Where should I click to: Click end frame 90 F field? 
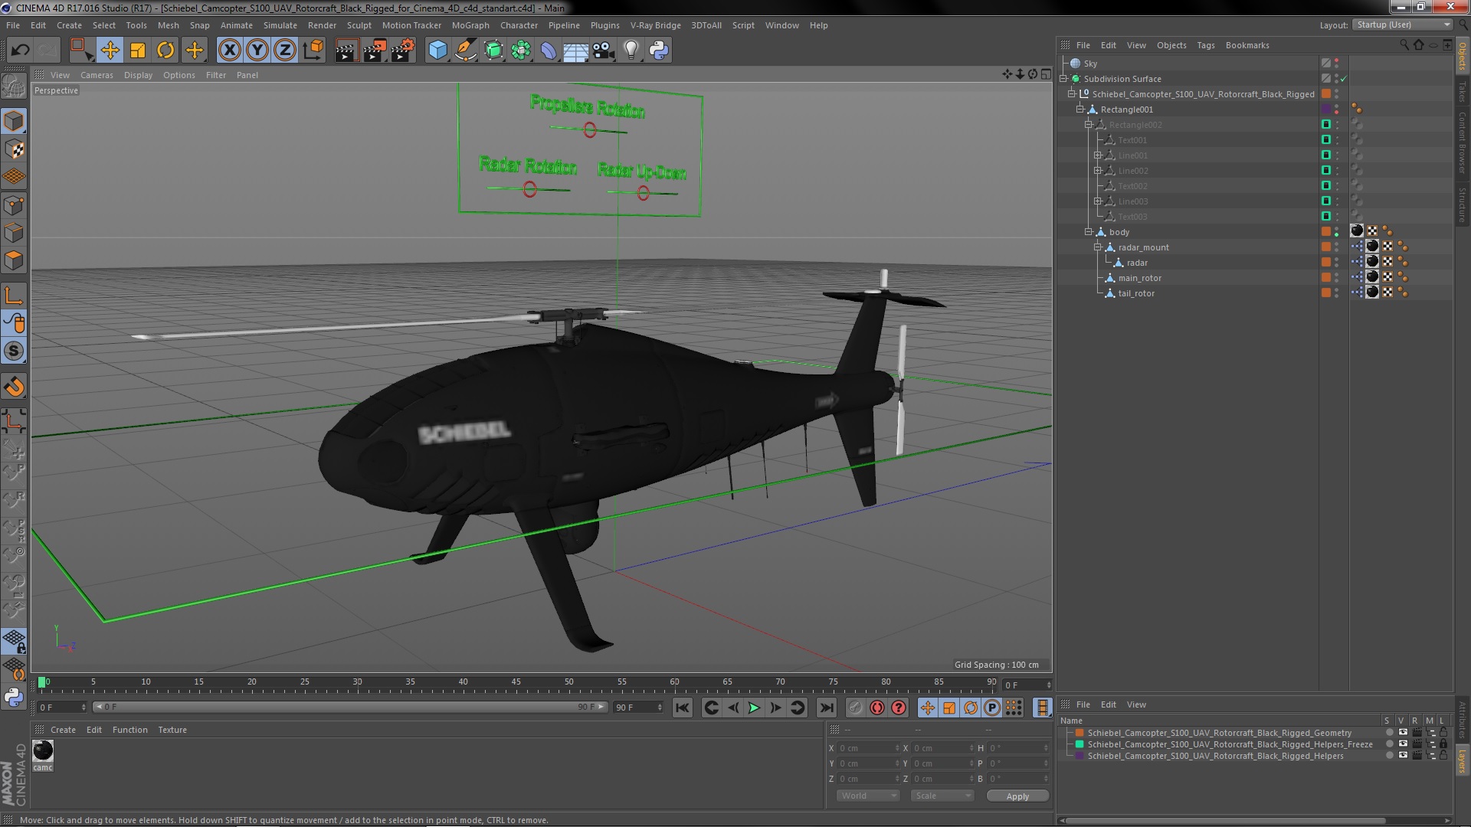click(x=638, y=708)
